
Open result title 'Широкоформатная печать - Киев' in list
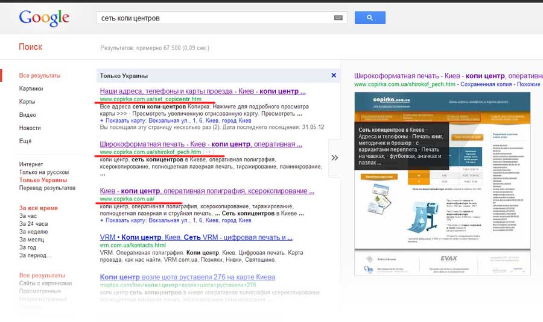click(201, 144)
